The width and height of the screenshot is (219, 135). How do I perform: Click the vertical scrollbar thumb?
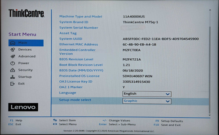click(210, 70)
